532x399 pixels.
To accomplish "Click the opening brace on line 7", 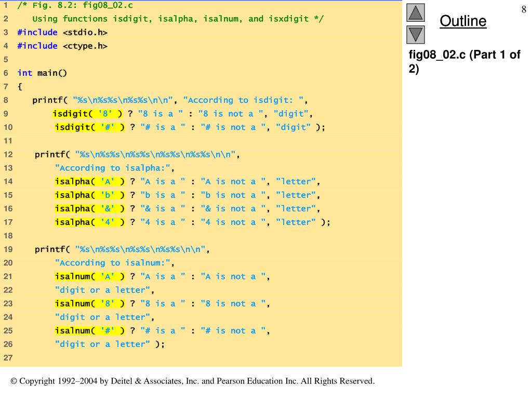I will [x=20, y=87].
